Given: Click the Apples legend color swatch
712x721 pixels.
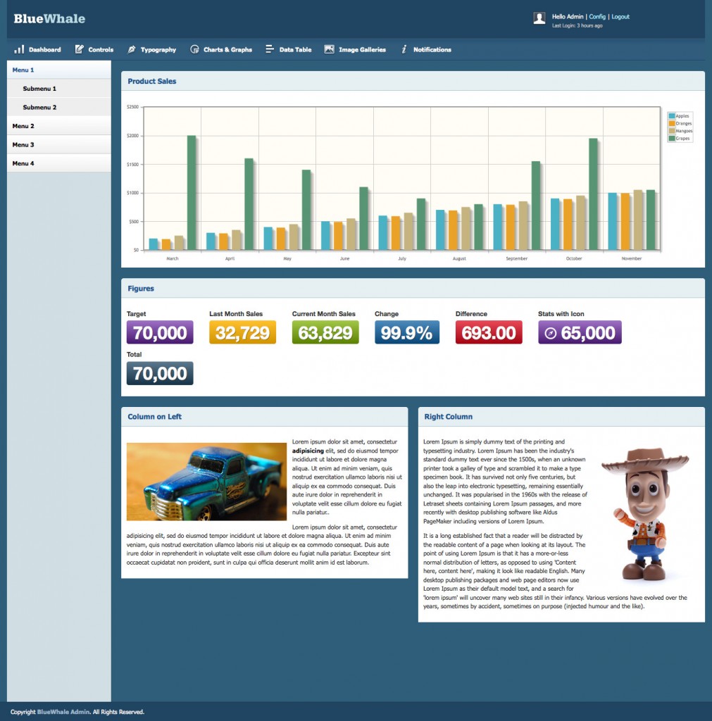Looking at the screenshot, I should click(672, 116).
